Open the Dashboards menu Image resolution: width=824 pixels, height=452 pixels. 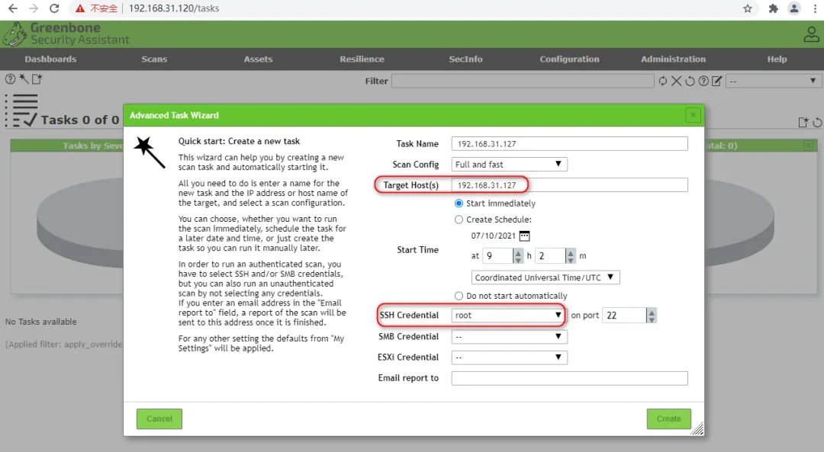pos(50,59)
